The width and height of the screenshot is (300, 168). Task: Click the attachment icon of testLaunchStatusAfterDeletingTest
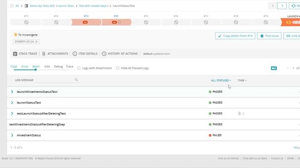240,113
